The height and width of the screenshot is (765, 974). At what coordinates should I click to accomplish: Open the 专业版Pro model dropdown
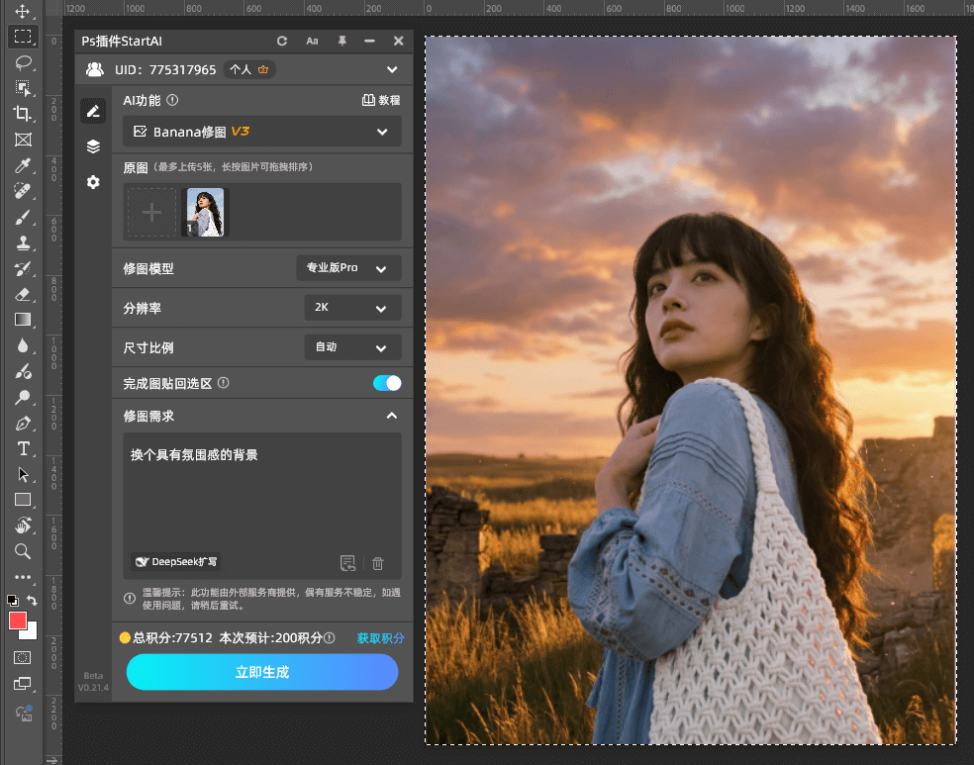point(348,267)
